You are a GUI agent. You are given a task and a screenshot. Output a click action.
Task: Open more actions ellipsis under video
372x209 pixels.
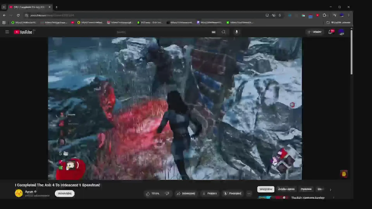click(249, 193)
